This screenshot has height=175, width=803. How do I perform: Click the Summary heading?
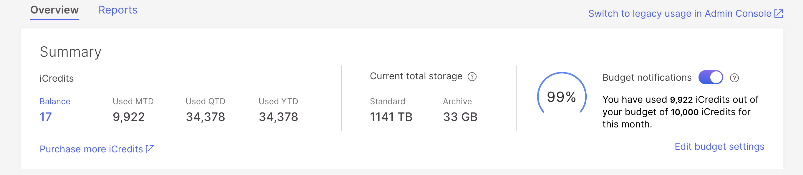tap(70, 52)
